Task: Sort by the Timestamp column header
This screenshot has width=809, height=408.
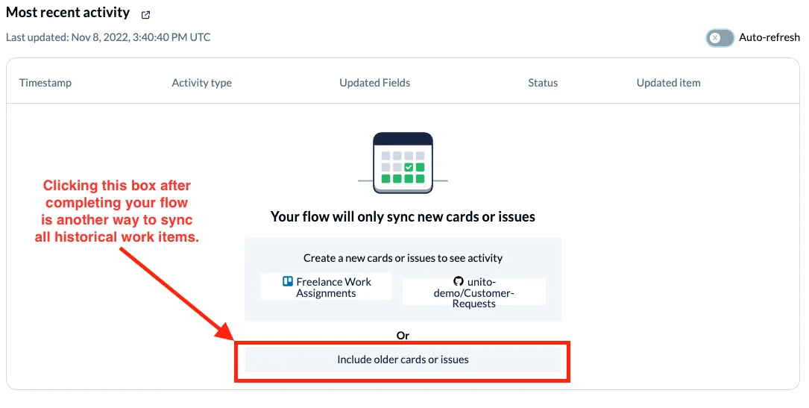Action: click(x=45, y=83)
